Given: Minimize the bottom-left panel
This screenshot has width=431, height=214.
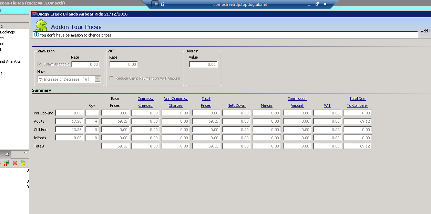Looking at the screenshot, I should pyautogui.click(x=26, y=153).
